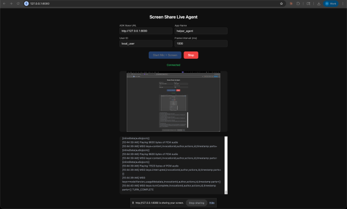Click the Frame Interval (ms) label
Image resolution: width=347 pixels, height=209 pixels.
(186, 38)
